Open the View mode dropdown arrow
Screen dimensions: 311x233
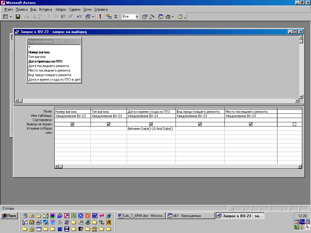pos(11,17)
